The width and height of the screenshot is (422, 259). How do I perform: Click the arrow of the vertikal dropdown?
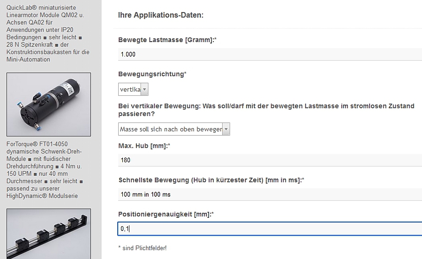pyautogui.click(x=144, y=89)
